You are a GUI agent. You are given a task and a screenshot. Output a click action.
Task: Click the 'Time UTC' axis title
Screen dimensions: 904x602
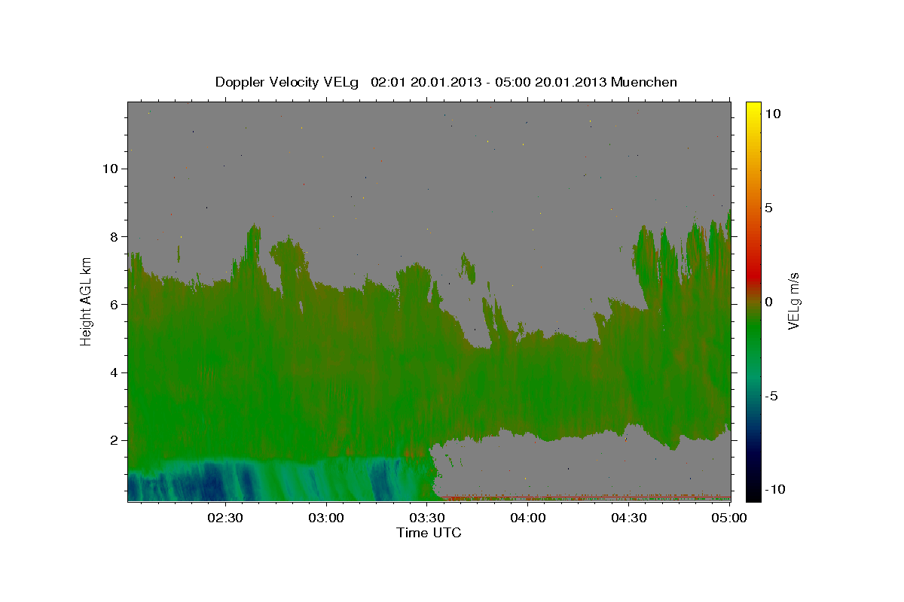coord(429,533)
